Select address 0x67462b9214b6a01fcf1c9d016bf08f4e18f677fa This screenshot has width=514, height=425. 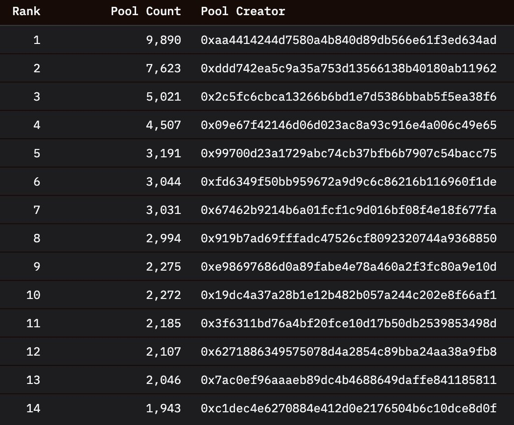(x=349, y=210)
